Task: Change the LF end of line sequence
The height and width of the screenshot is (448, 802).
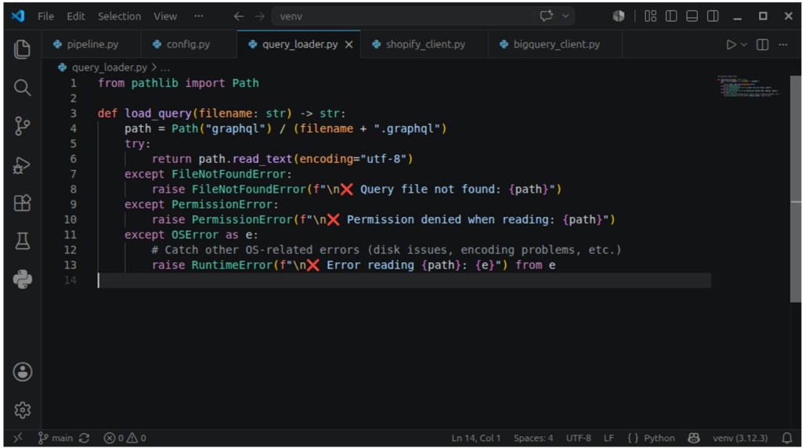Action: [x=608, y=439]
